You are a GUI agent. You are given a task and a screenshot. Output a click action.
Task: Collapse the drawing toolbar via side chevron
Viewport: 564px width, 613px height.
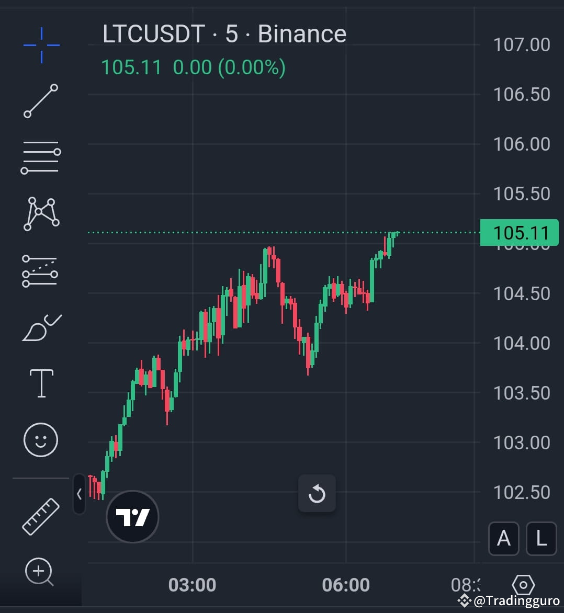click(x=79, y=494)
